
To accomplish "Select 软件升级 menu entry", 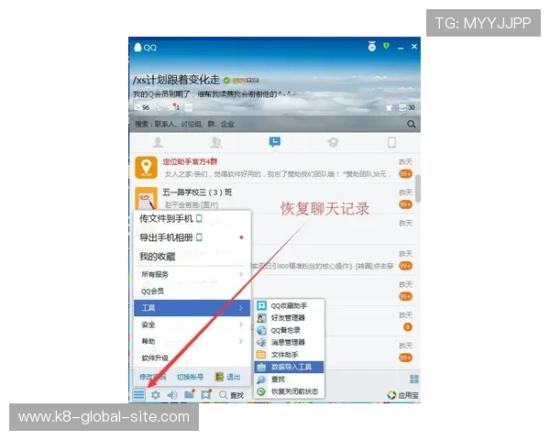I will point(192,357).
